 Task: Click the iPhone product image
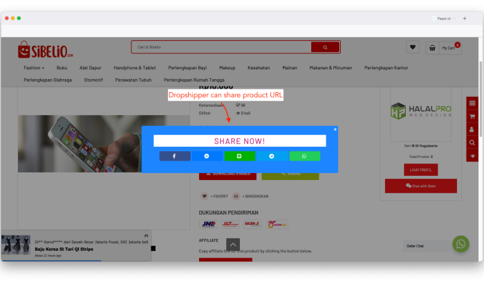point(104,143)
